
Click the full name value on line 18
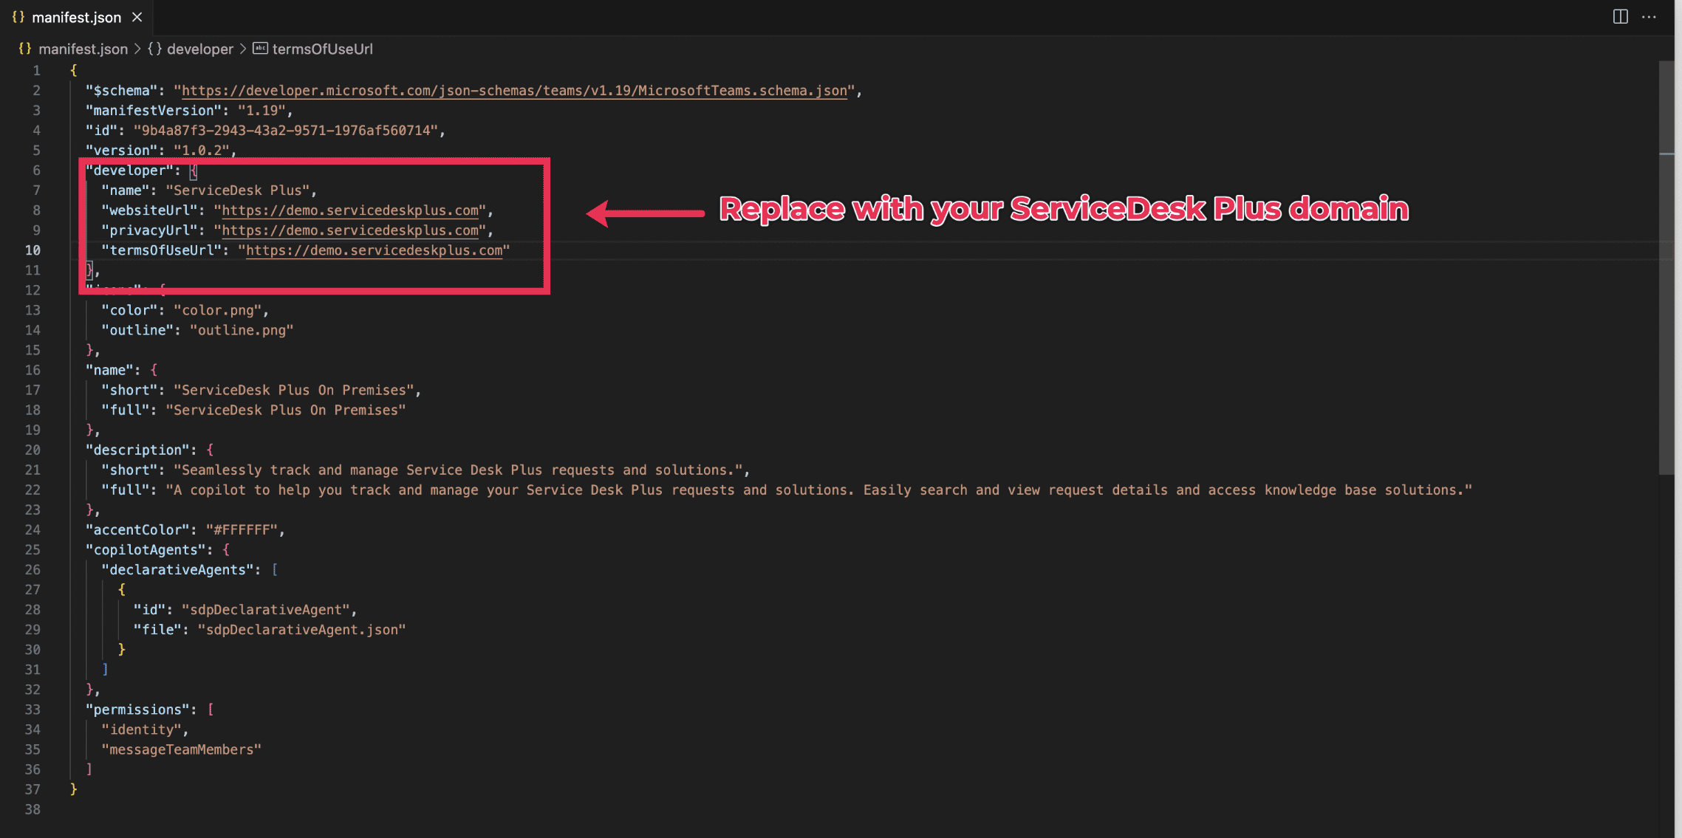pos(286,410)
